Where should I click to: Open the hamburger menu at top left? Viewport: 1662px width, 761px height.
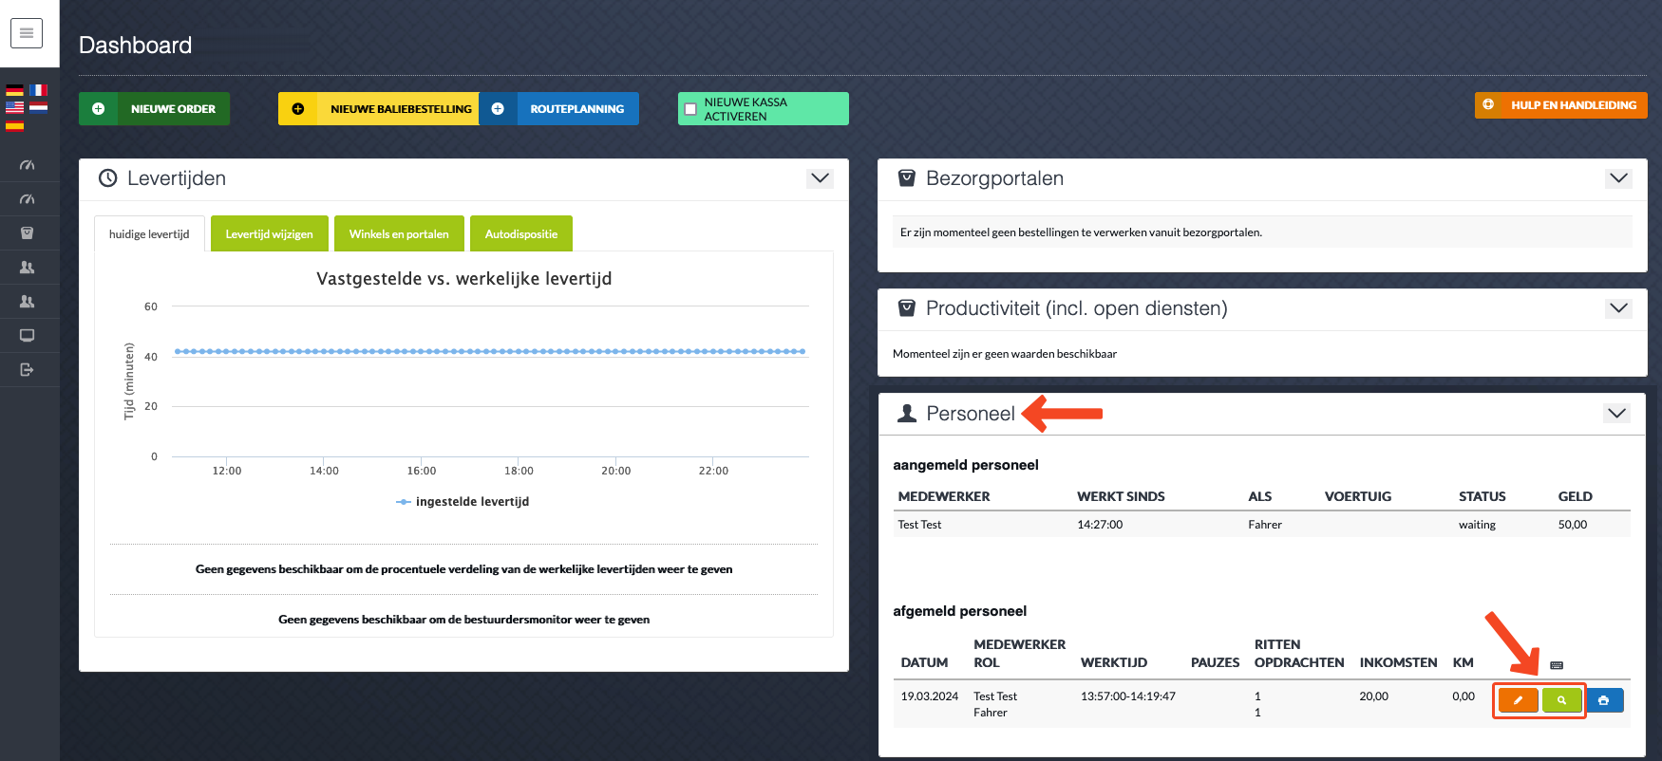[x=27, y=33]
